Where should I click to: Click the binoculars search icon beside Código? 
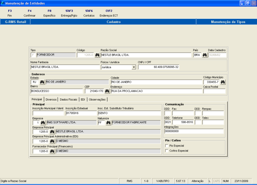(x=97, y=55)
